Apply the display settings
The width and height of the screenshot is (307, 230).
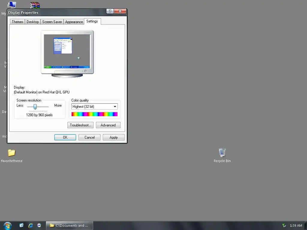[x=114, y=137]
